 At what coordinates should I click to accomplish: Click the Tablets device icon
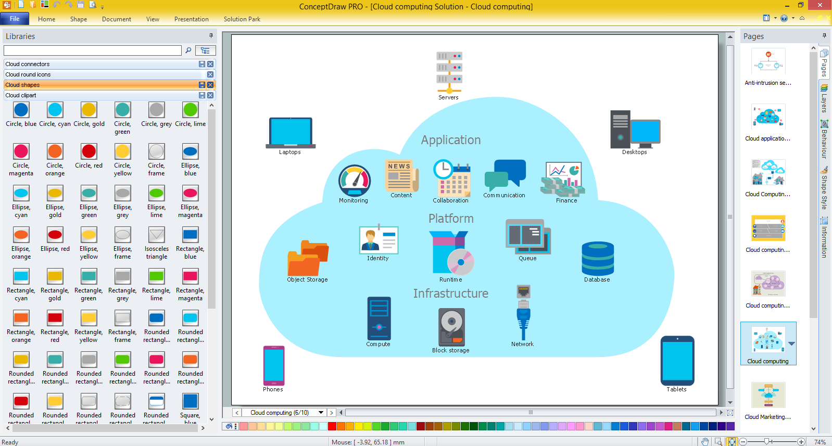(677, 361)
